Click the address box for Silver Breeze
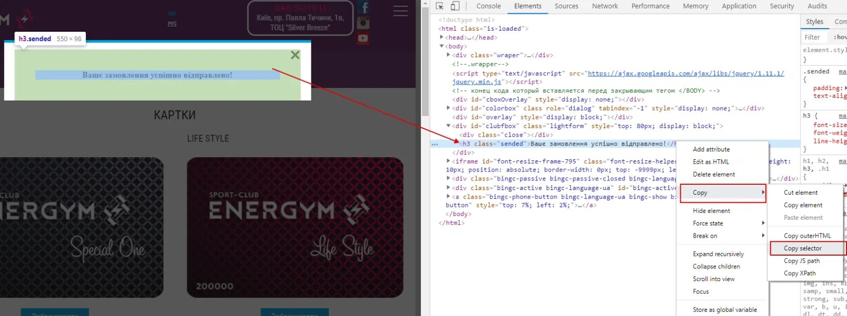This screenshot has height=316, width=847. pos(300,18)
